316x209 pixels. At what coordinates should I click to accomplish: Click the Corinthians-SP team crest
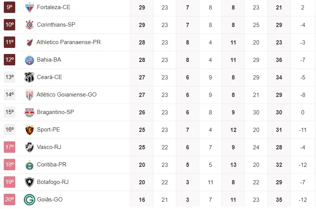point(29,25)
